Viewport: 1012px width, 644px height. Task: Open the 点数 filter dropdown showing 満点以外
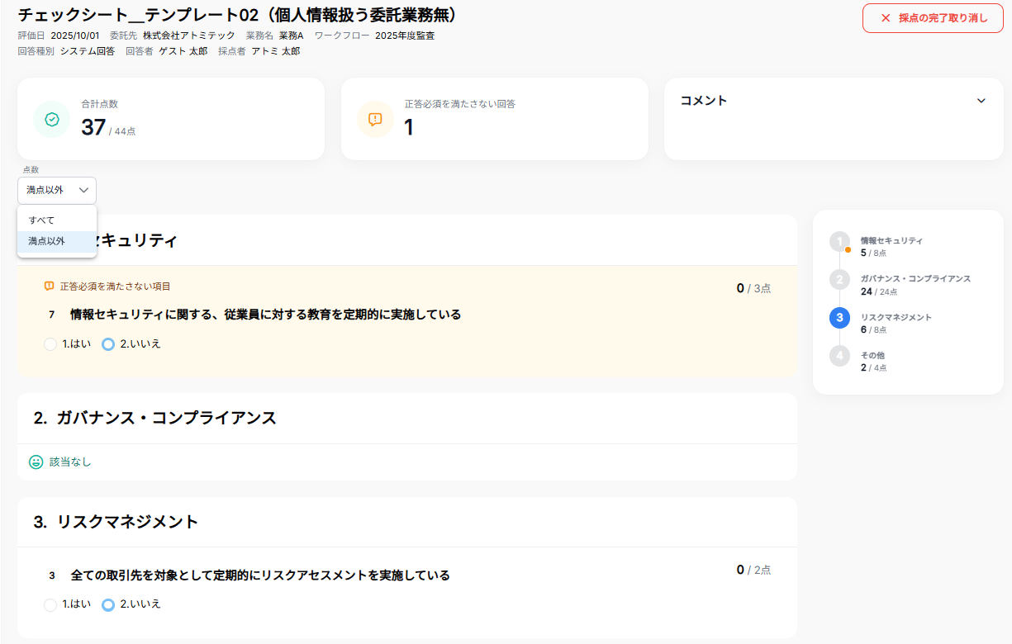(57, 190)
